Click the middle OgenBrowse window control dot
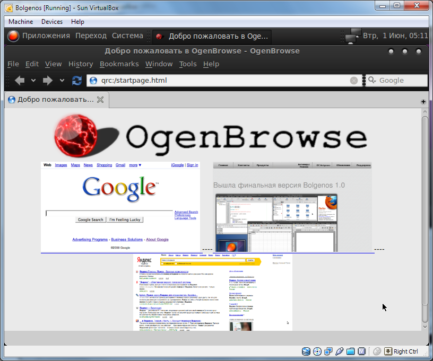 pos(405,51)
